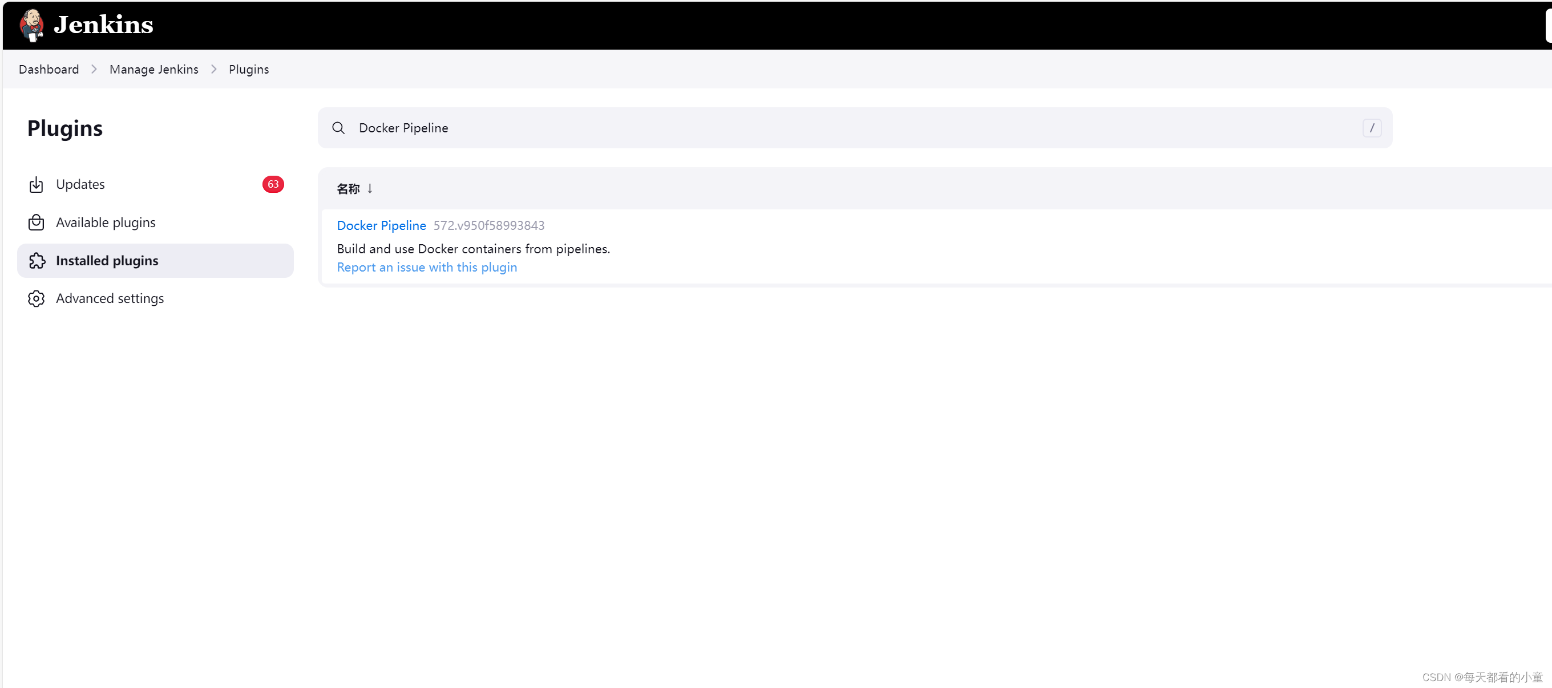Click the search magnifier icon
1552x688 pixels.
pos(338,128)
